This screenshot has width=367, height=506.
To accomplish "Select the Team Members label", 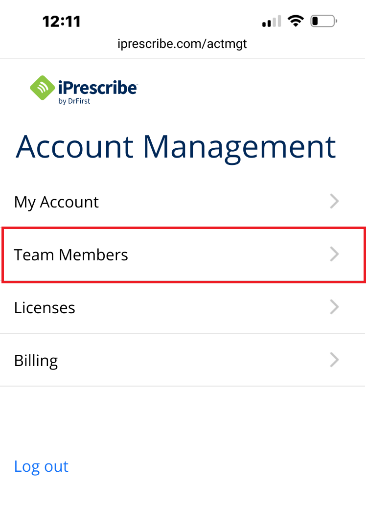I will tap(71, 255).
